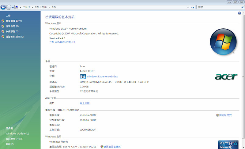Click the Forward navigation arrow button
Screen dimensions: 245x149
9,7
